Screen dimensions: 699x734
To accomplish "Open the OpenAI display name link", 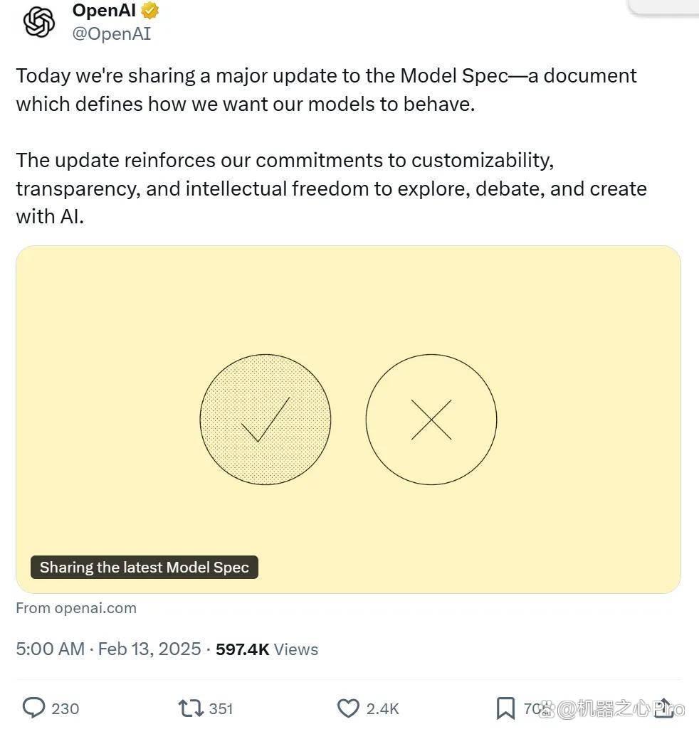I will pyautogui.click(x=104, y=10).
